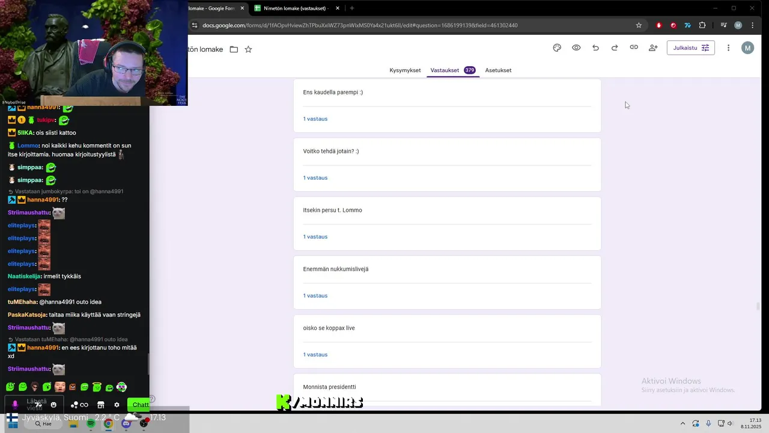Select the response text 'Monnista presidentti'
Viewport: 769px width, 433px height.
(x=329, y=387)
